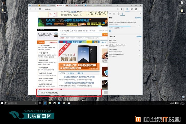Switch to Favorites tab in Hub
The width and height of the screenshot is (186, 124).
(110, 14)
